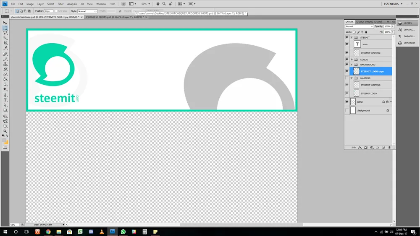Delete the selected layer with trash icon
This screenshot has width=420, height=236.
pyautogui.click(x=389, y=148)
